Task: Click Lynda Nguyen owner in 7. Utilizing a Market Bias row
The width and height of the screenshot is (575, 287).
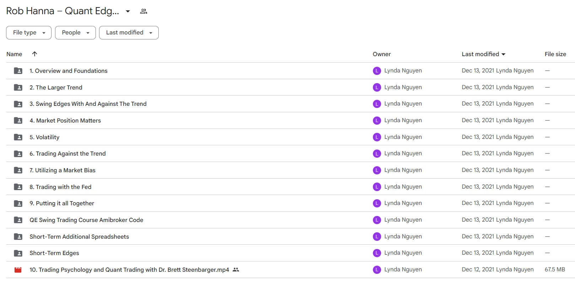Action: [x=403, y=170]
